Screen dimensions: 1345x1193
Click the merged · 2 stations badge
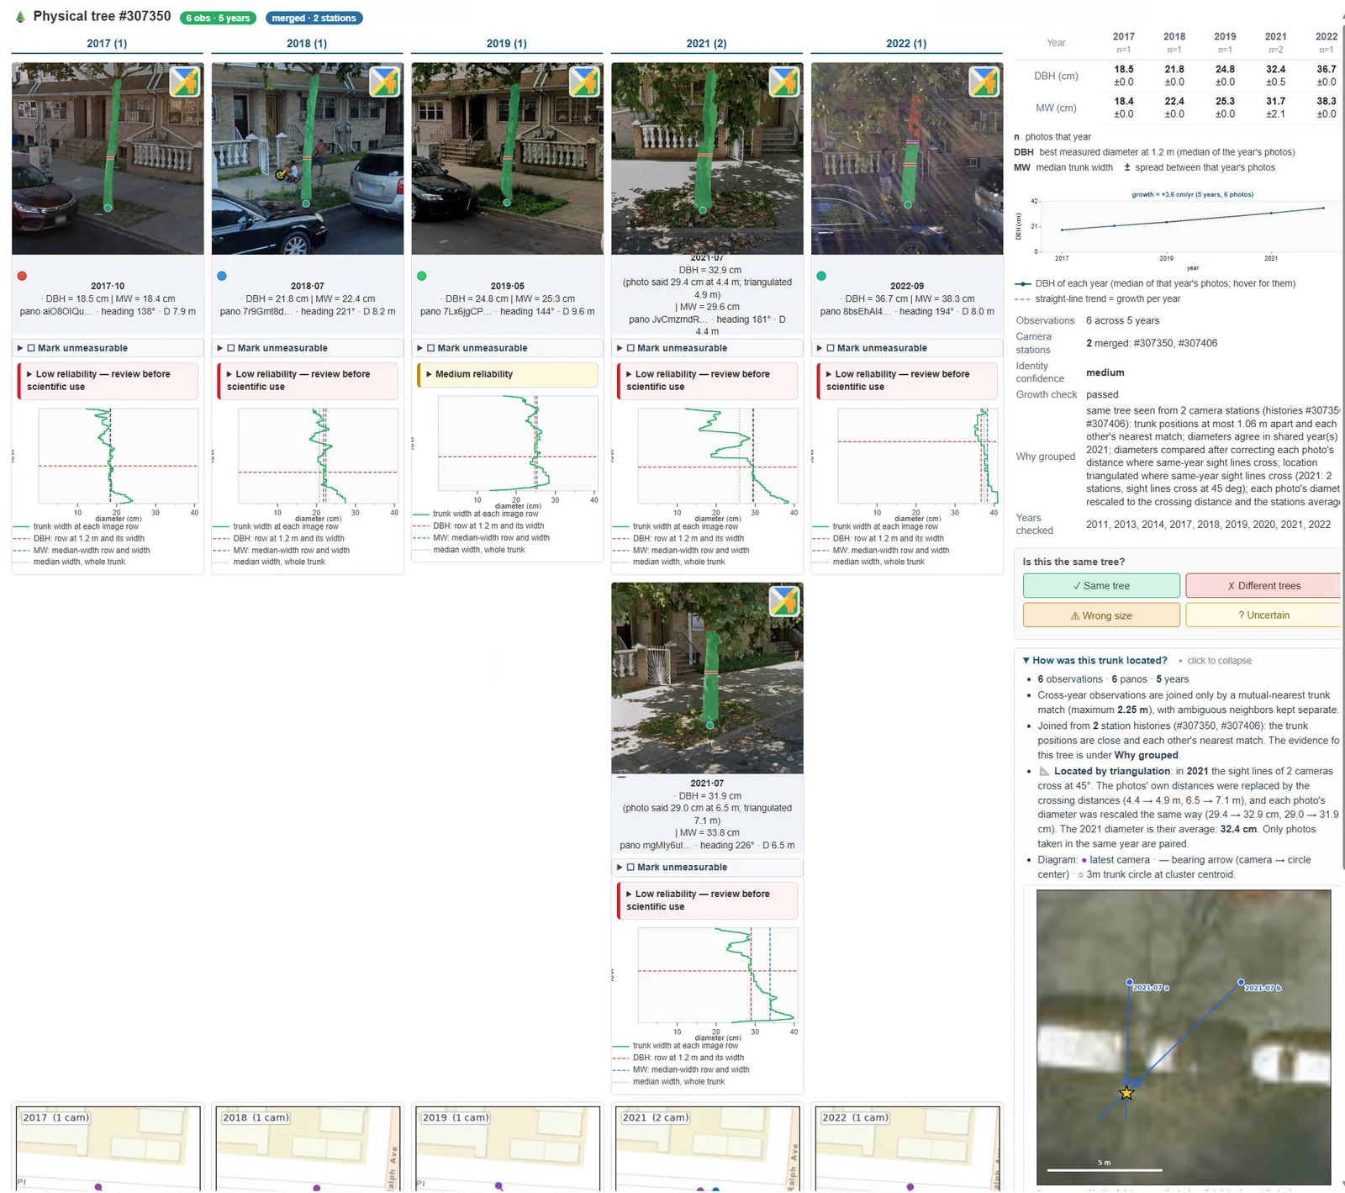coord(314,18)
